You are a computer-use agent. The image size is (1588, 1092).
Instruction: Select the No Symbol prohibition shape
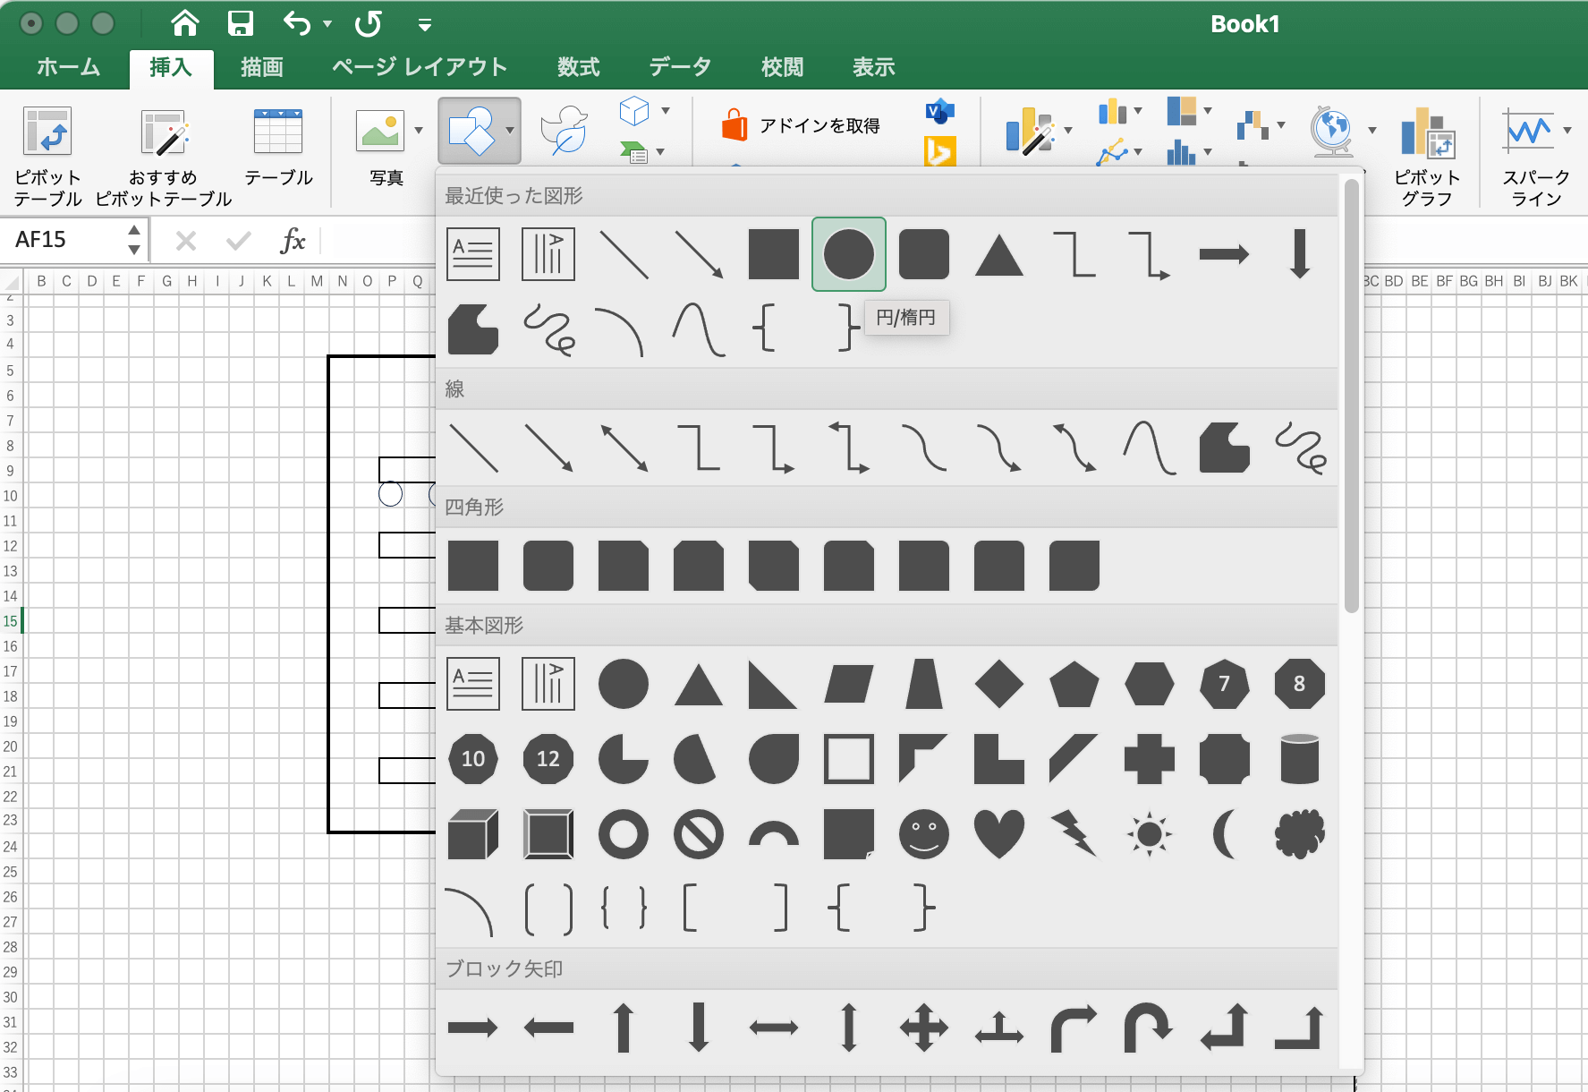click(x=698, y=834)
